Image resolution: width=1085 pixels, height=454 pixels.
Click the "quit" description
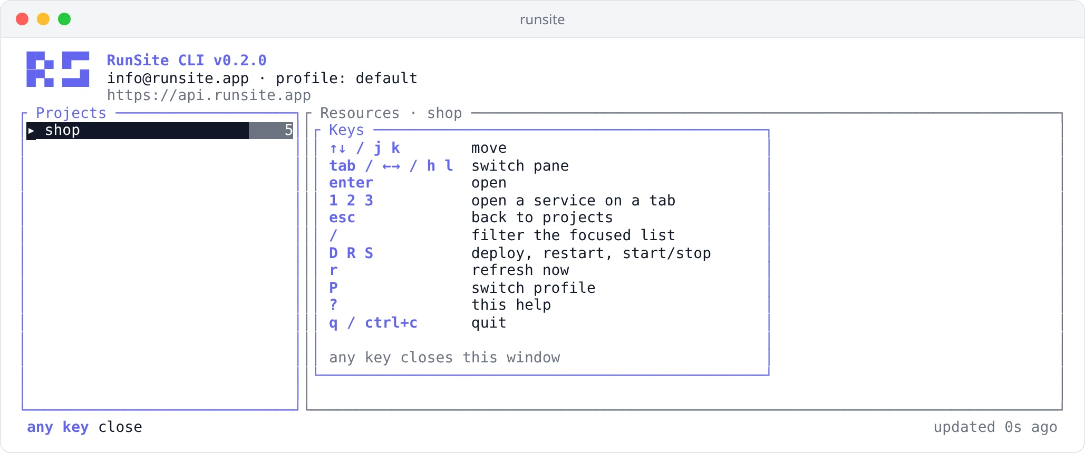click(x=489, y=323)
